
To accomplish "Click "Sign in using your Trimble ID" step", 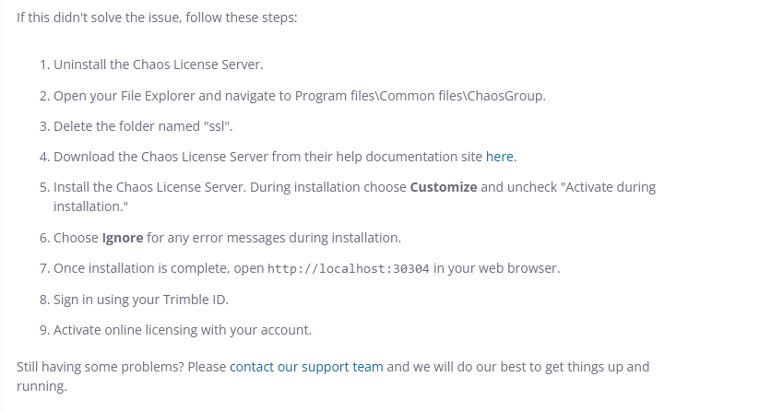I will point(140,300).
